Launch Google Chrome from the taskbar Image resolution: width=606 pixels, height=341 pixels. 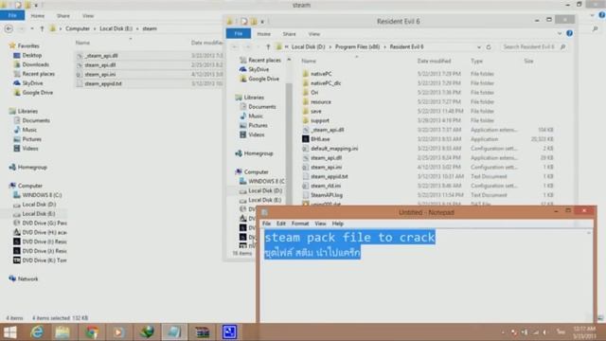point(92,332)
